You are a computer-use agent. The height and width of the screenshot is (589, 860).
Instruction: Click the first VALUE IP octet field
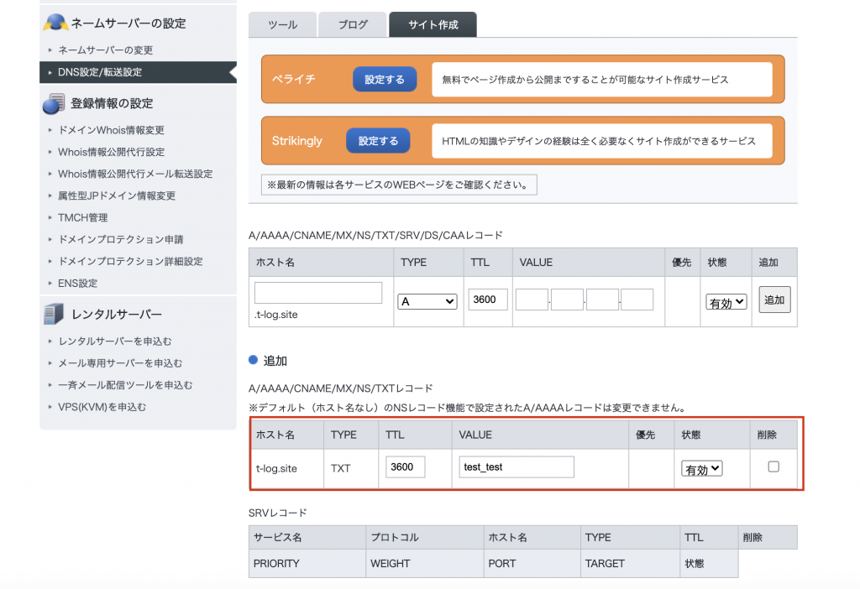point(532,300)
